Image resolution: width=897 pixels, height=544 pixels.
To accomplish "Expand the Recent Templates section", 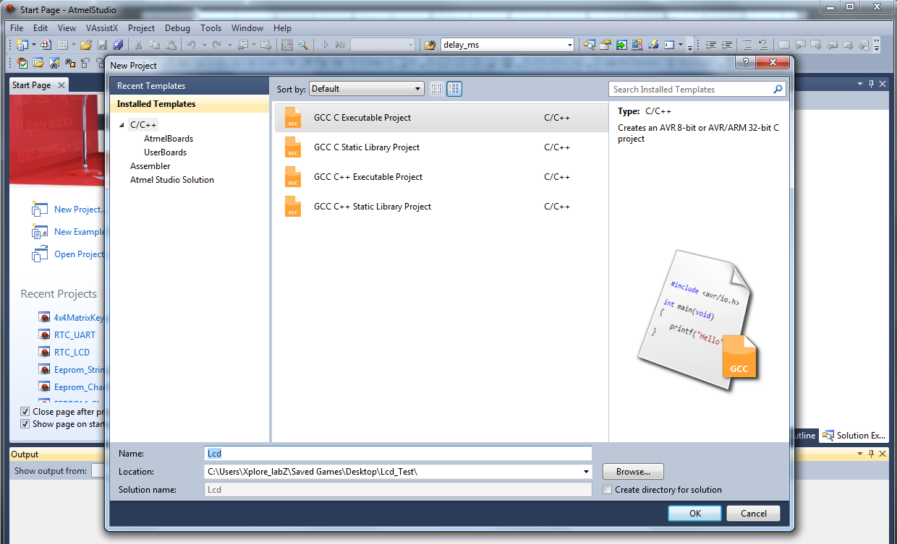I will (190, 86).
